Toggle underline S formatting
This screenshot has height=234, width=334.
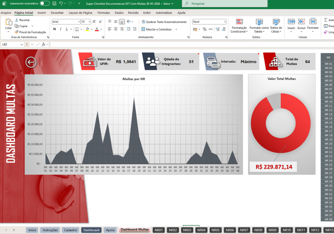(x=67, y=29)
